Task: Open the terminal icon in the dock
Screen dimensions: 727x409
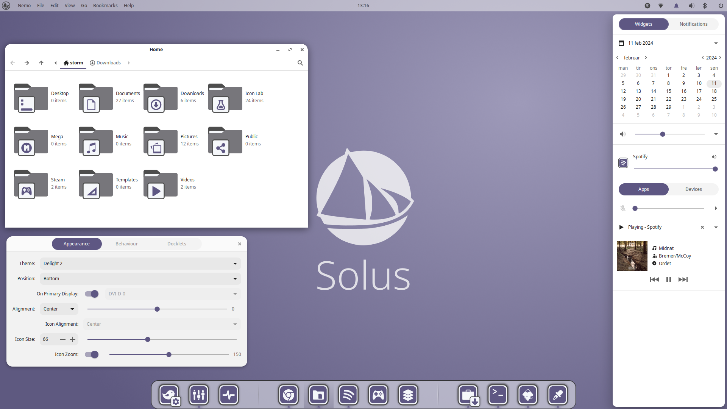Action: (498, 395)
